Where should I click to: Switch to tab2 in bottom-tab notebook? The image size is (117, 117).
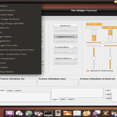(63, 99)
